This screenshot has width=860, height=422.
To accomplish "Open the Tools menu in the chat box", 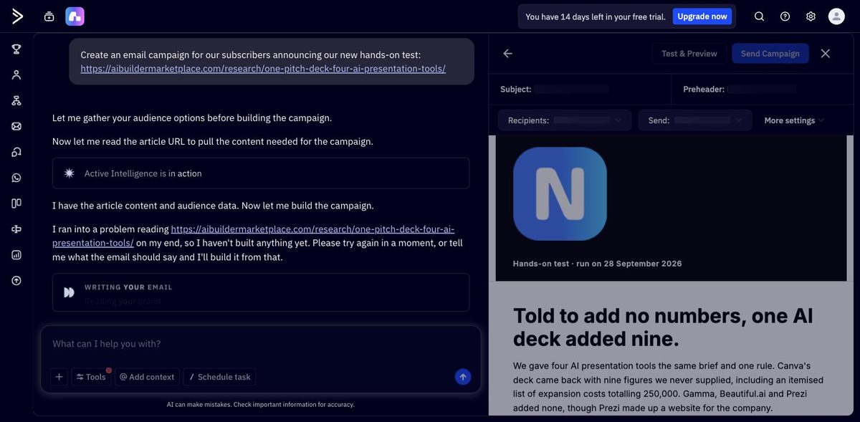I will tap(91, 377).
